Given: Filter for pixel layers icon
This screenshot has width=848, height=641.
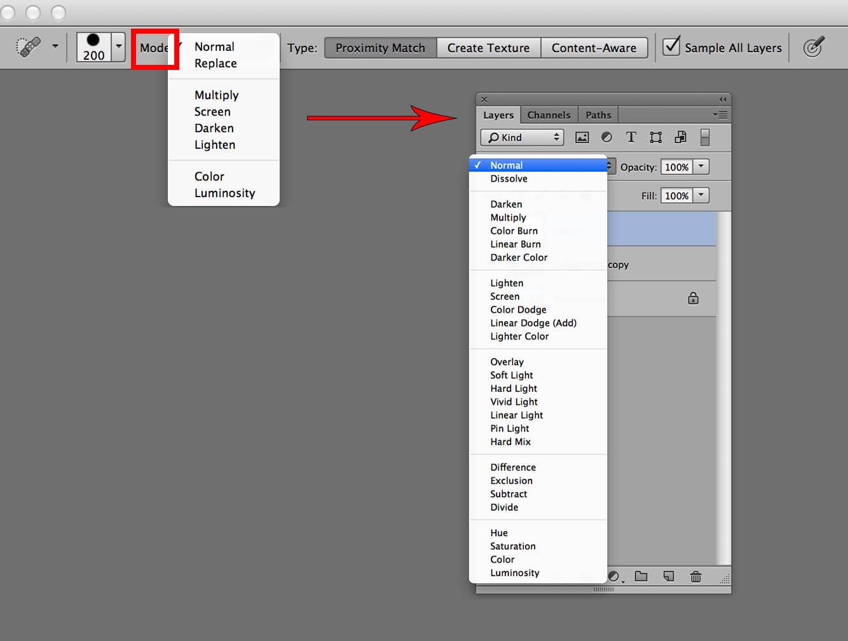Looking at the screenshot, I should click(582, 137).
